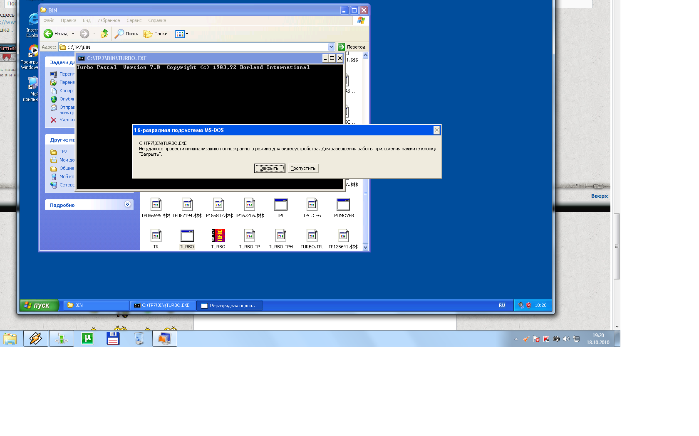Open the Правка menu
This screenshot has height=436, width=699.
coord(68,20)
